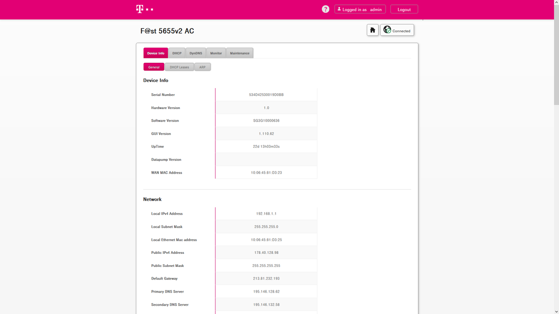Click the Software Version label
The width and height of the screenshot is (559, 314).
165,121
